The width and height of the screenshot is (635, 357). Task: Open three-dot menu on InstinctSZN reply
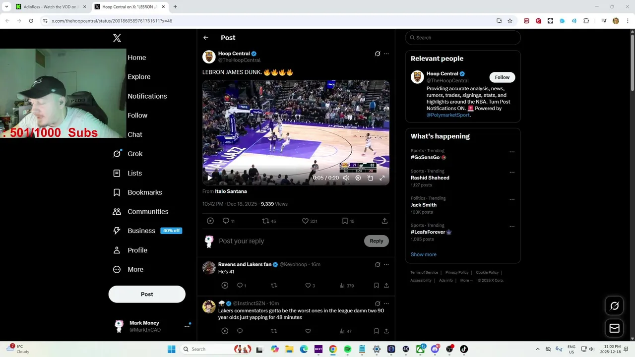pos(386,303)
